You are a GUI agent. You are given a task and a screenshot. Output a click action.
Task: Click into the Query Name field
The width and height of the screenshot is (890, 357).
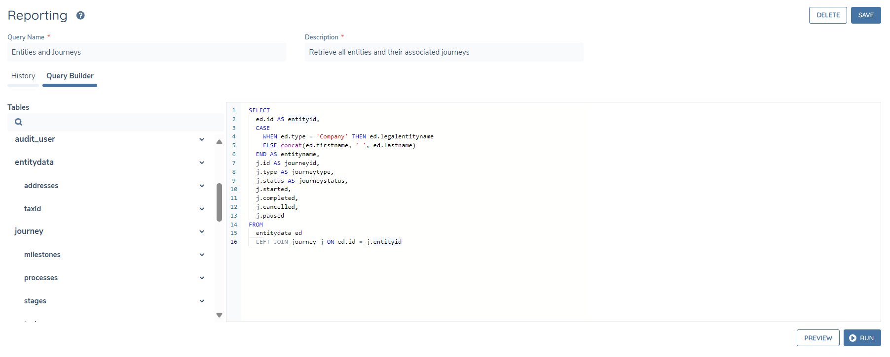click(147, 52)
